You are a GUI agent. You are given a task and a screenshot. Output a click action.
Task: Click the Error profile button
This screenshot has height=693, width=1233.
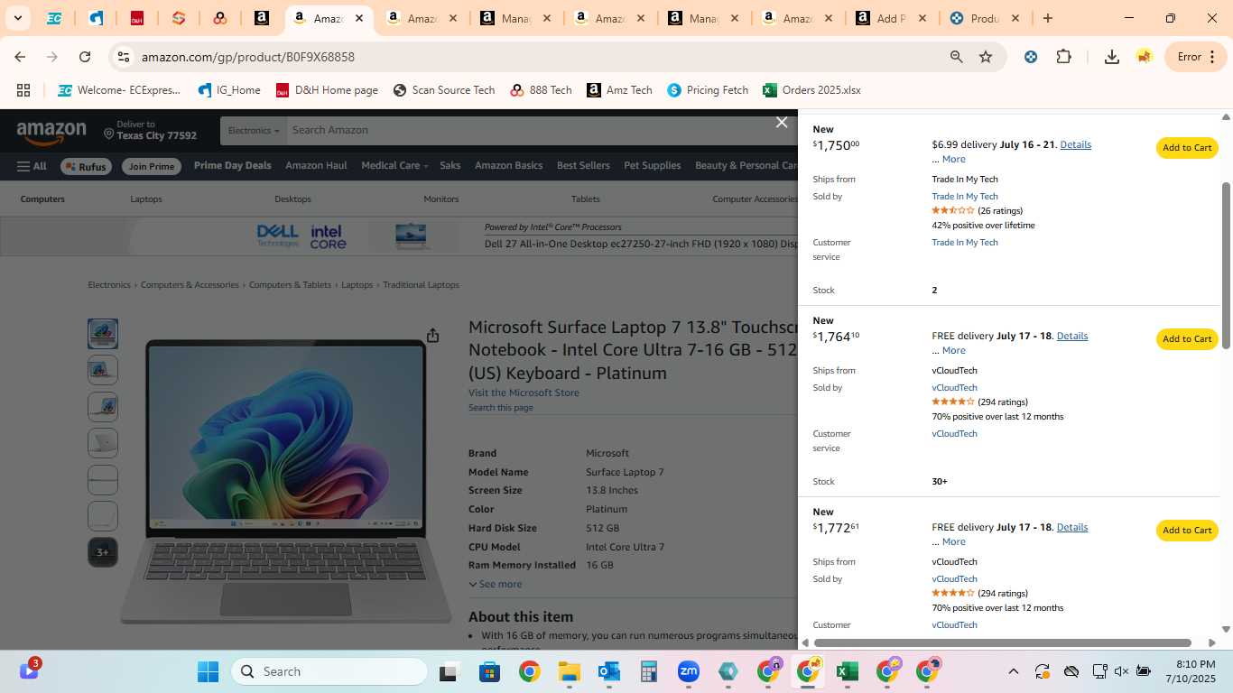click(1196, 57)
